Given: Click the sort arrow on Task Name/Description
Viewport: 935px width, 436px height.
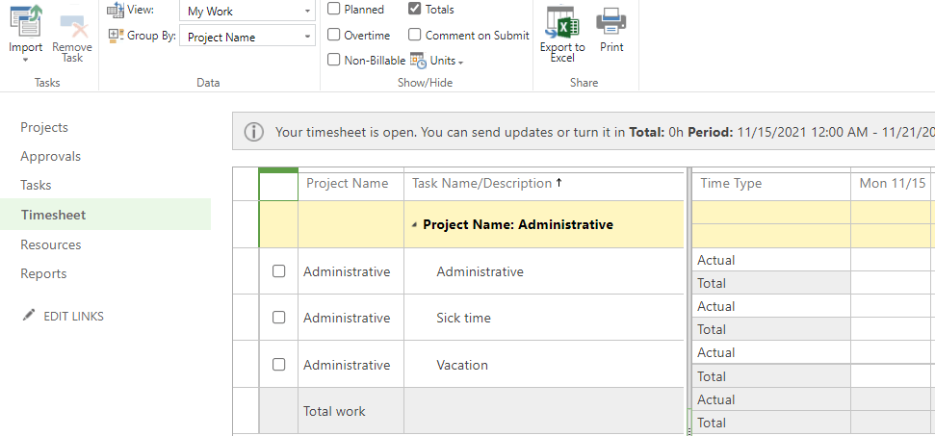Looking at the screenshot, I should [x=558, y=183].
